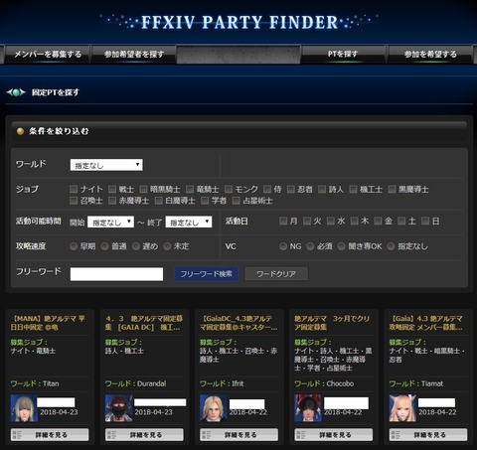Viewport: 477px width, 450px height.
Task: Select the VC 聞き専OK radio button
Action: click(341, 246)
